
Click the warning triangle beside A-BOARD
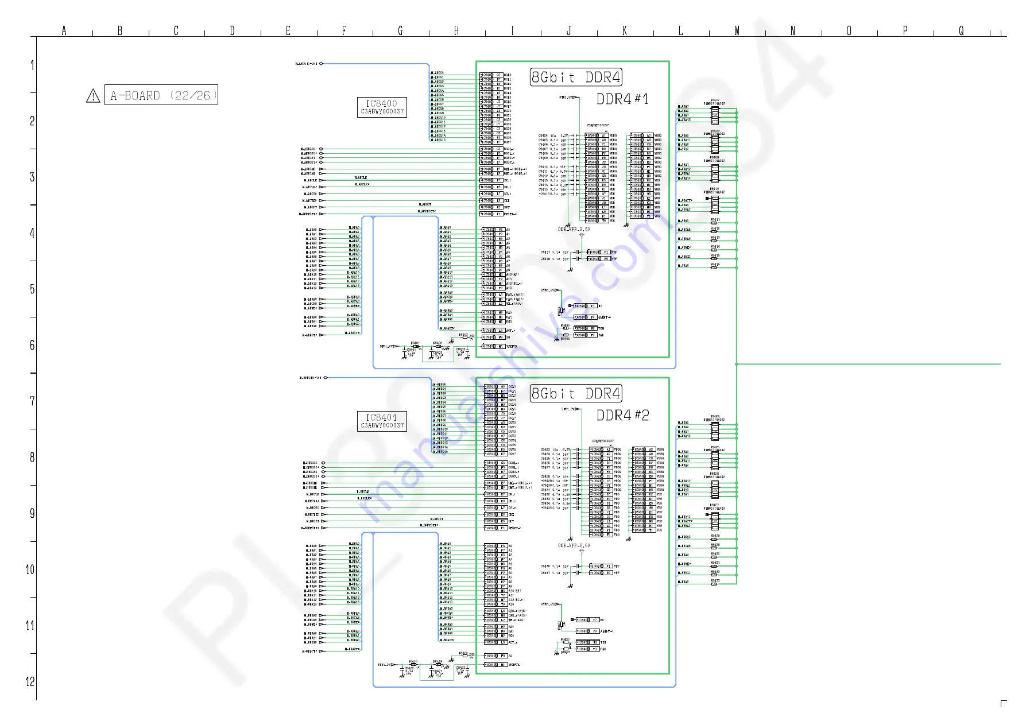[x=93, y=96]
